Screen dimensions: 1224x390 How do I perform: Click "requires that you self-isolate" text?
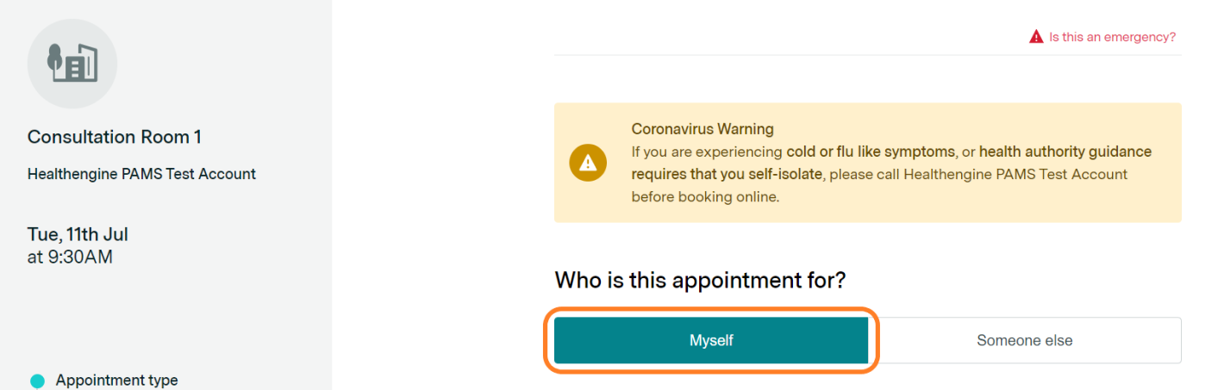pos(727,174)
